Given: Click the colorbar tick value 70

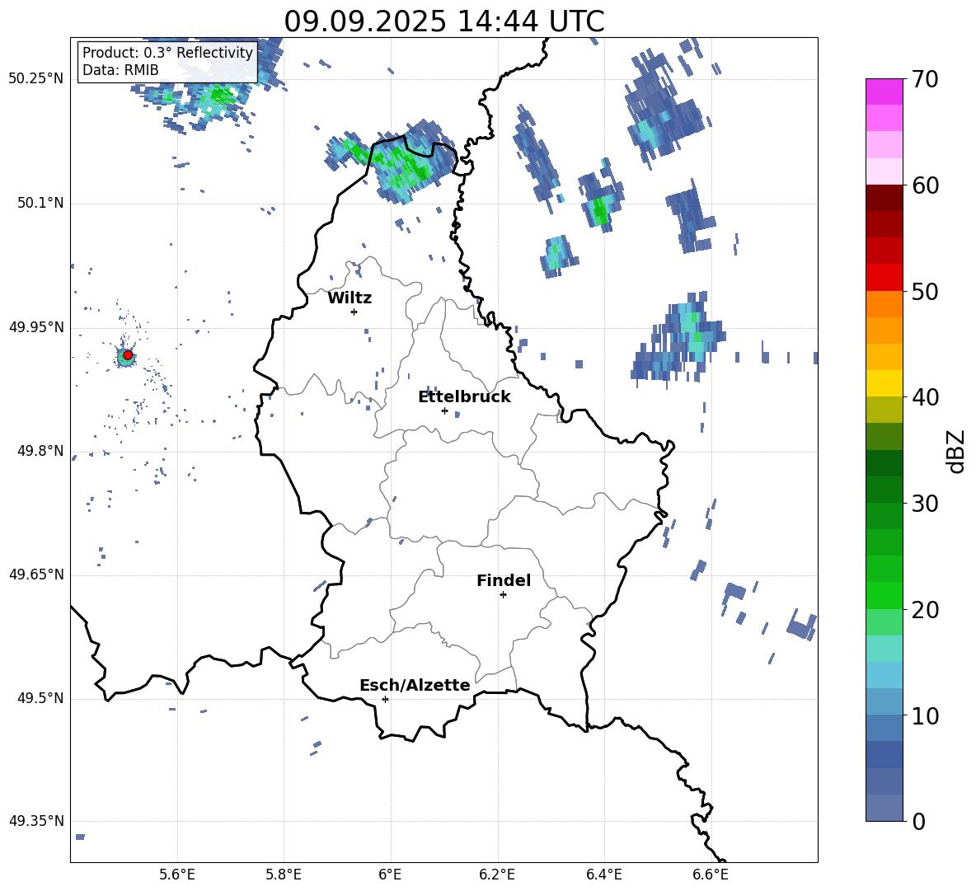Looking at the screenshot, I should (925, 80).
